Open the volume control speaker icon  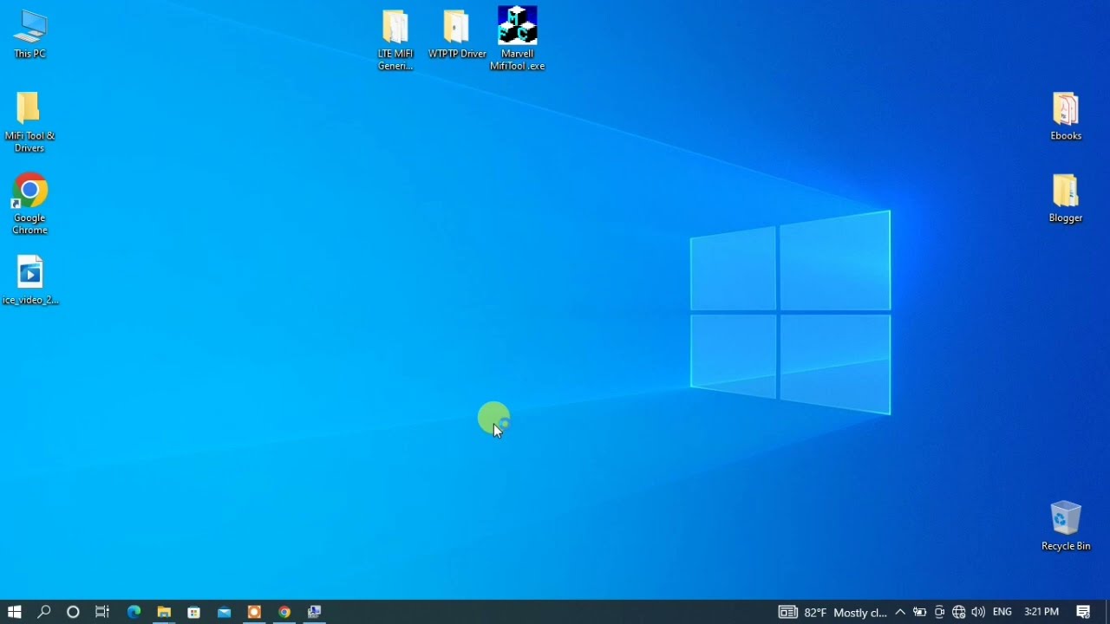[x=978, y=612]
